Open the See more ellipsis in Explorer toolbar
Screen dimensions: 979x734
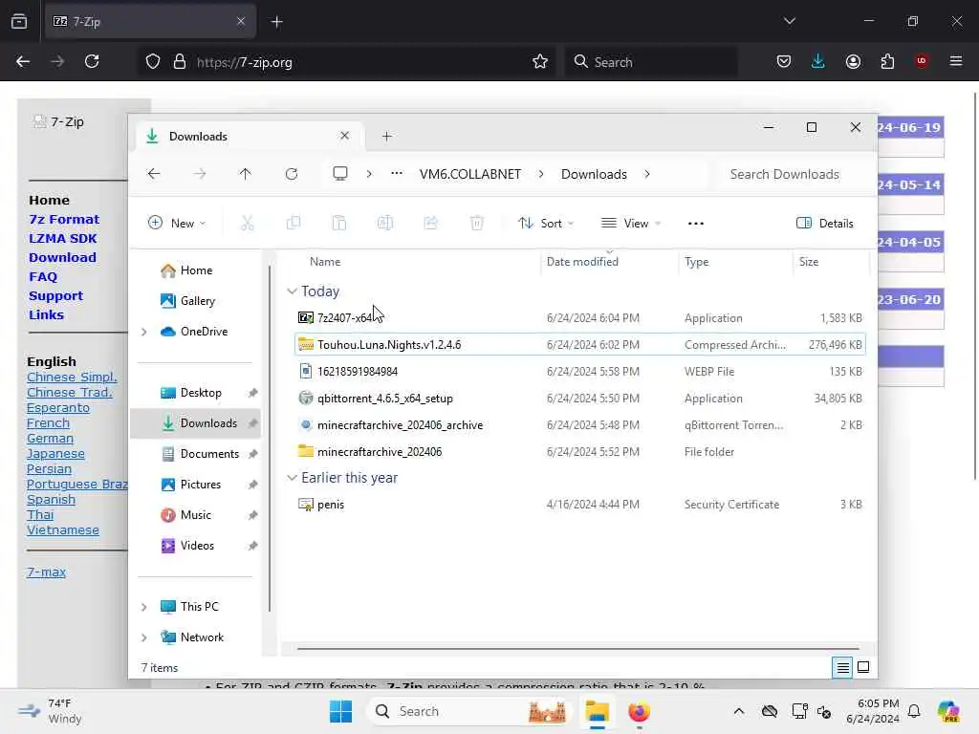coord(696,223)
